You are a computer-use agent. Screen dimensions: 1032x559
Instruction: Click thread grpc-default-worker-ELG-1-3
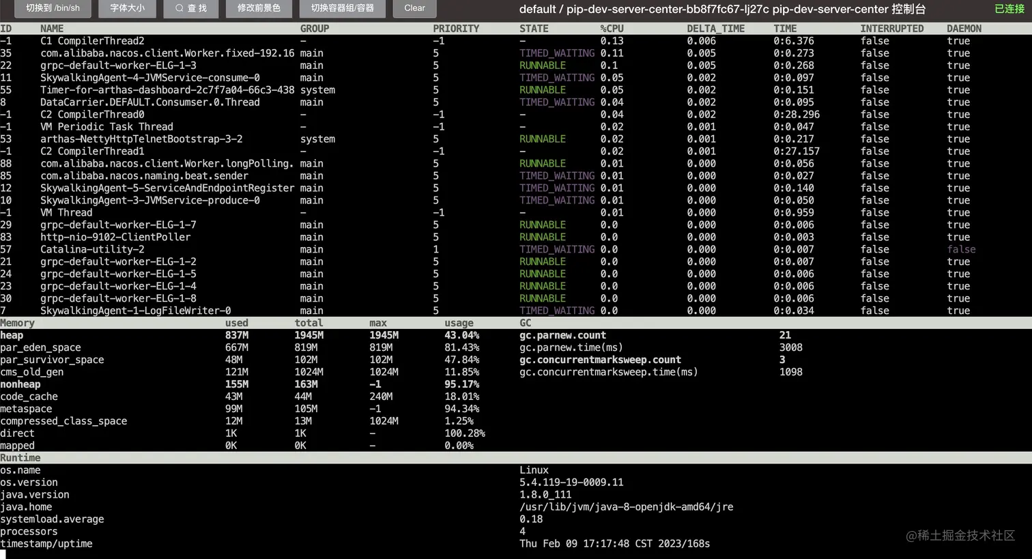[118, 66]
